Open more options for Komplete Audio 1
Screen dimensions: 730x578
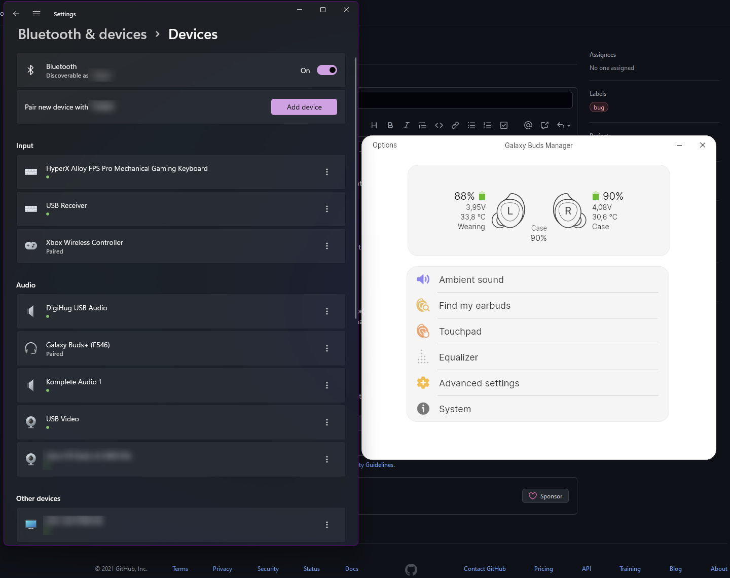pos(327,385)
